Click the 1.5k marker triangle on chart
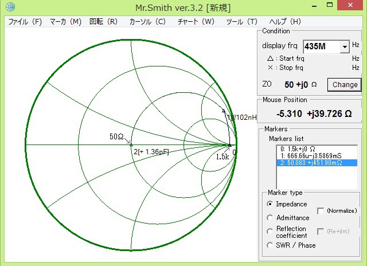The height and width of the screenshot is (266, 367). coord(229,145)
